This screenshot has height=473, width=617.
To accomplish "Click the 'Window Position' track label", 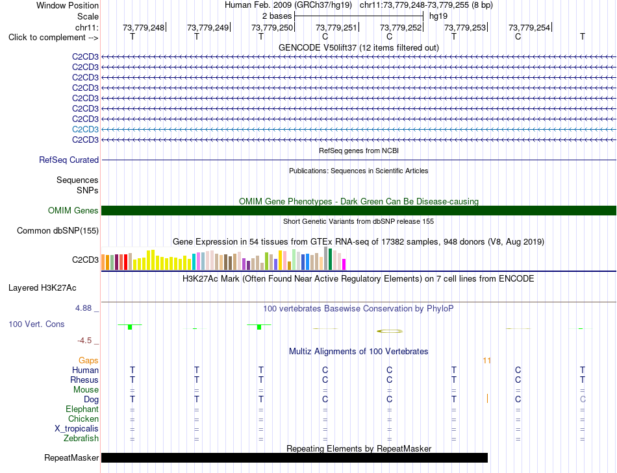I will (68, 5).
